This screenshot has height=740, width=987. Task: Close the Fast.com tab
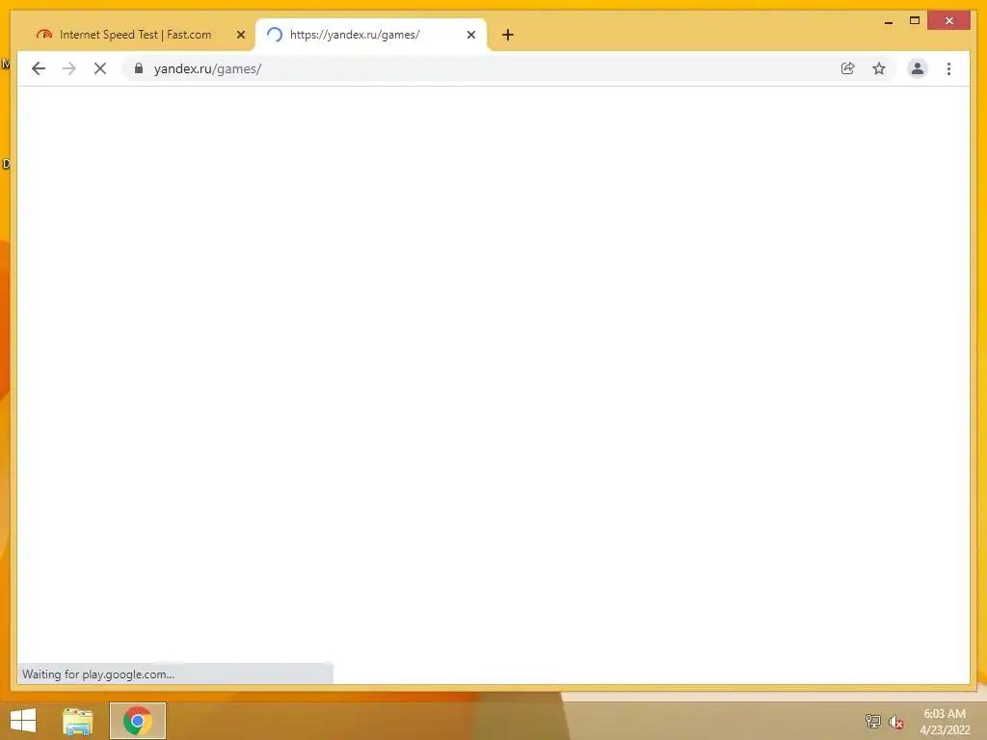pyautogui.click(x=240, y=35)
